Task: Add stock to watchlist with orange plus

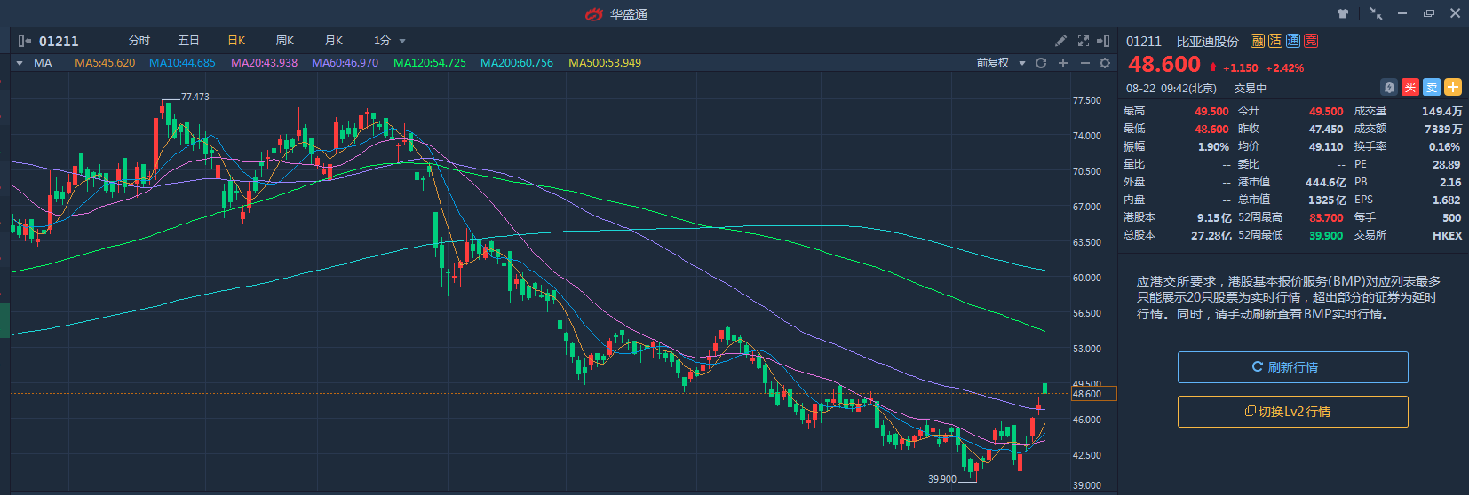Action: pyautogui.click(x=1453, y=87)
